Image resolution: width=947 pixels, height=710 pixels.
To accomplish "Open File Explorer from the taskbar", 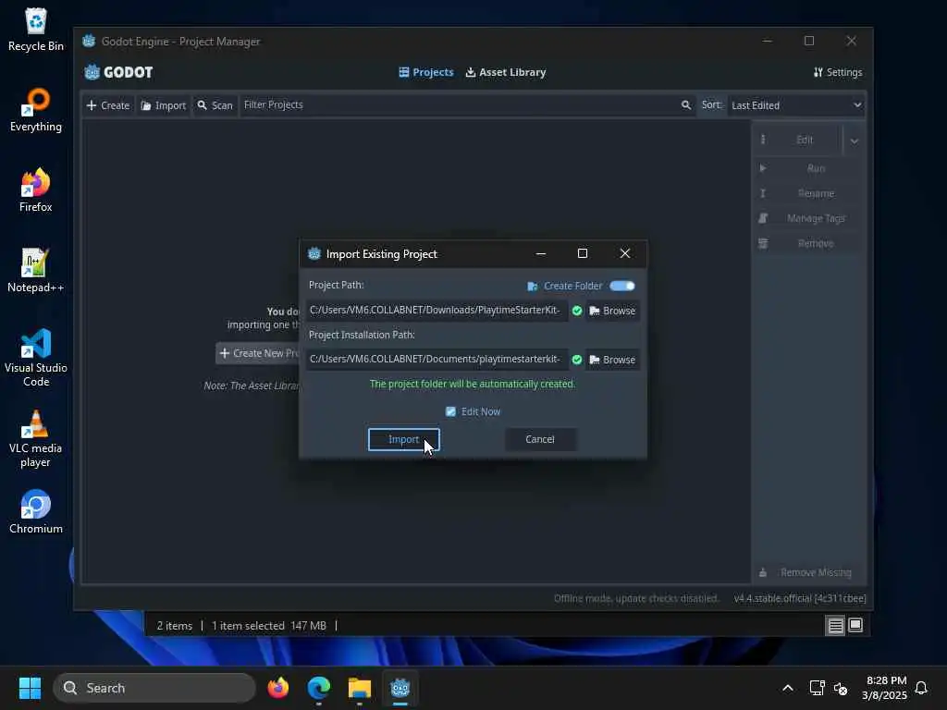I will click(360, 688).
